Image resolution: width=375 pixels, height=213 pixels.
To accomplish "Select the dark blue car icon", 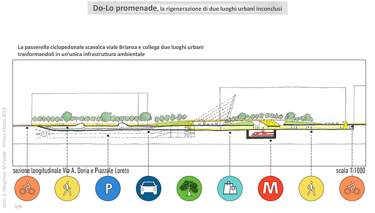I will (148, 188).
